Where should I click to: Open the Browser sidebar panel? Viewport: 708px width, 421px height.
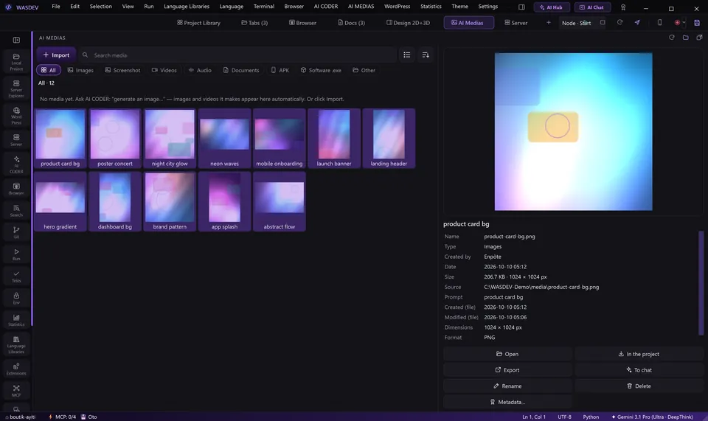(x=16, y=189)
